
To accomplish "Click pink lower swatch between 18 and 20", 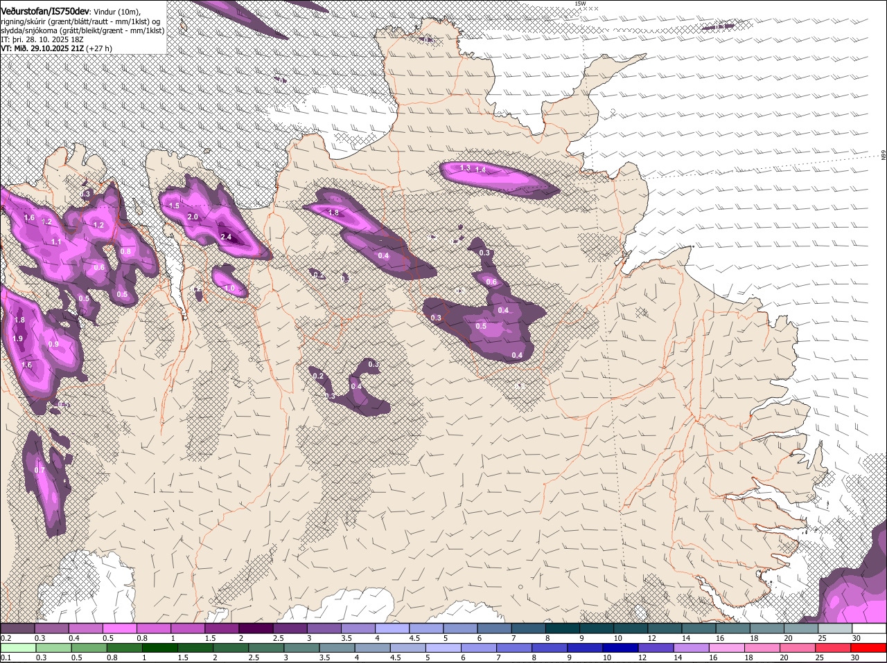I will tap(763, 648).
